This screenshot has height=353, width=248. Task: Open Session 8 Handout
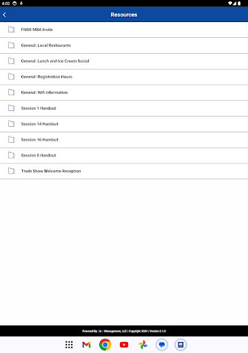tap(124, 155)
